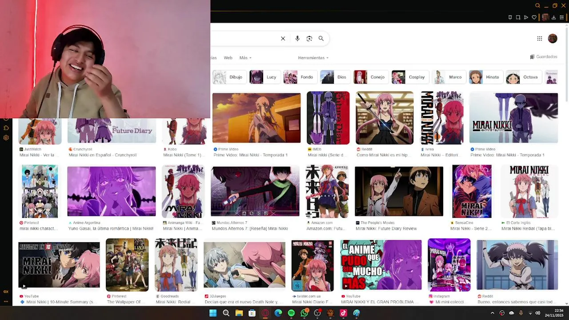Open 'Resumen en 10 minutos' YouTube thumbnail
The width and height of the screenshot is (569, 320).
point(59,265)
